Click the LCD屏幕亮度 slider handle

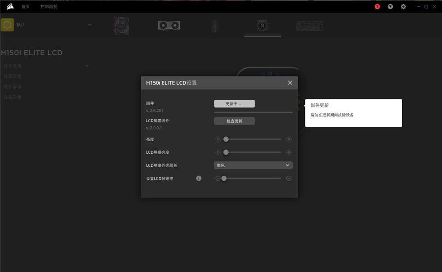226,152
